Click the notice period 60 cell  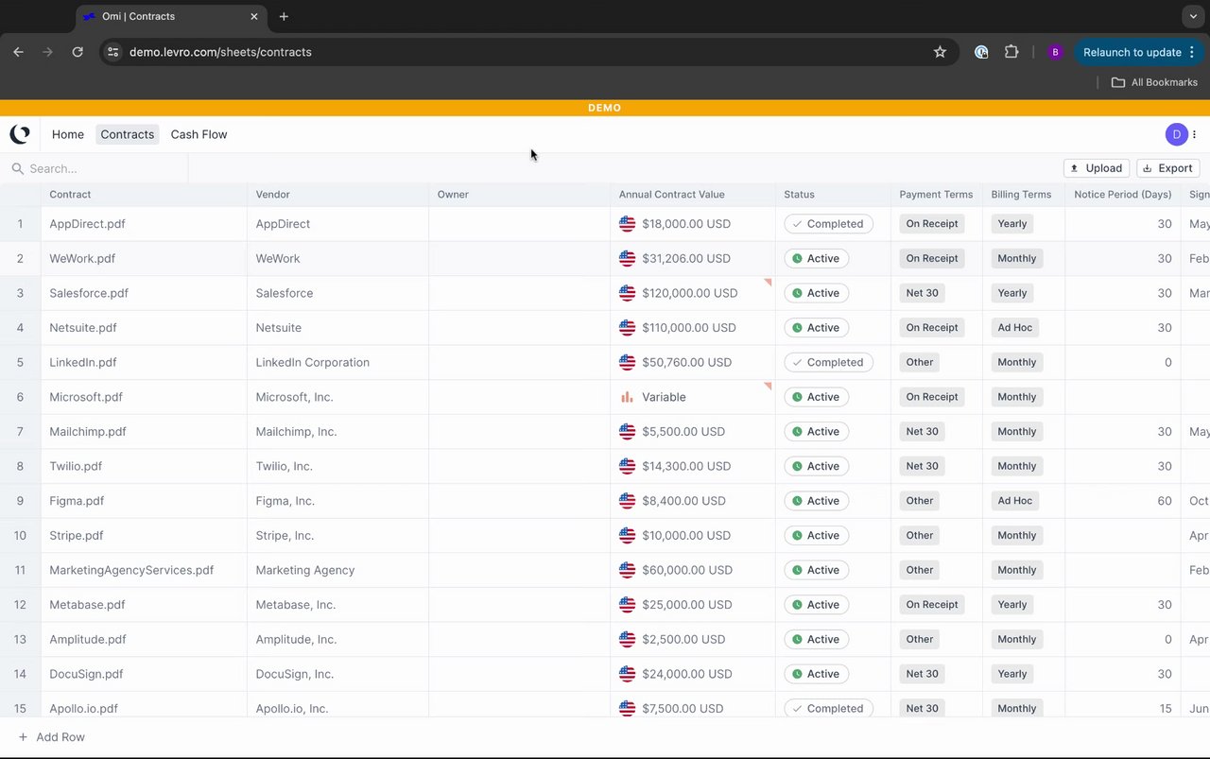[1123, 501]
